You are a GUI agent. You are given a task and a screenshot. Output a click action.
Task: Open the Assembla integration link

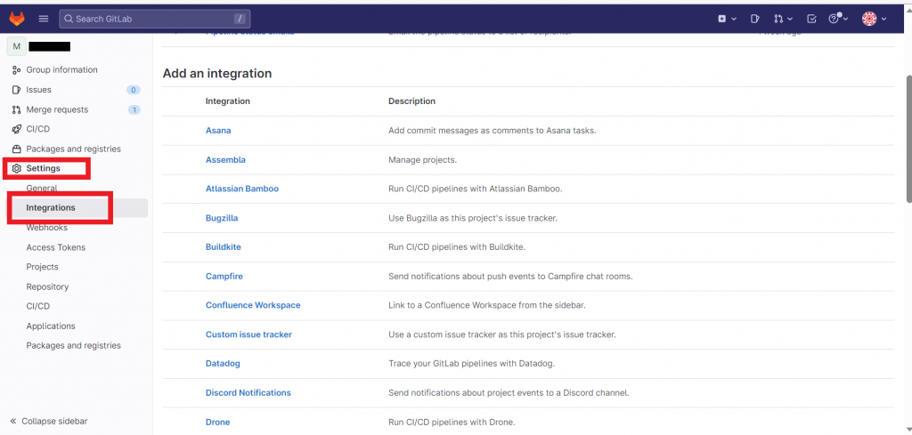coord(225,160)
